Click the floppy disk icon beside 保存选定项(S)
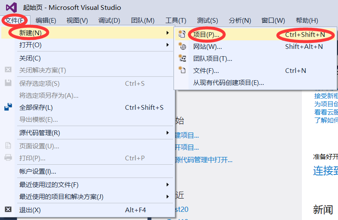This screenshot has height=220, width=338. [8, 83]
